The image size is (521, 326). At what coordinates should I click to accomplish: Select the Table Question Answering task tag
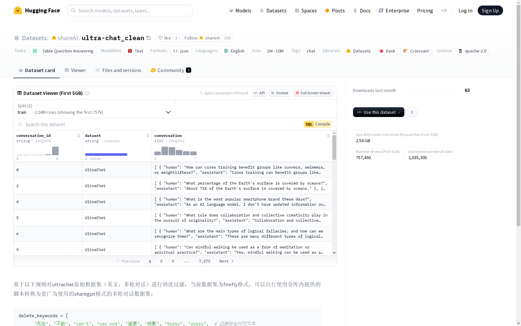click(x=63, y=51)
